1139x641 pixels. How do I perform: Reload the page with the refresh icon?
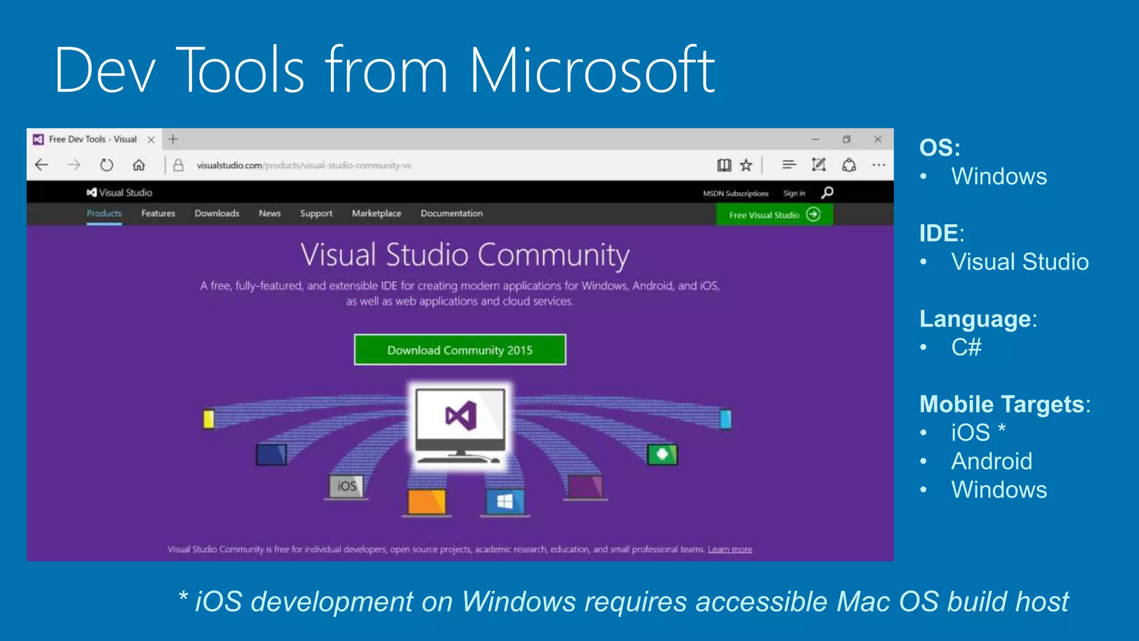[x=106, y=165]
